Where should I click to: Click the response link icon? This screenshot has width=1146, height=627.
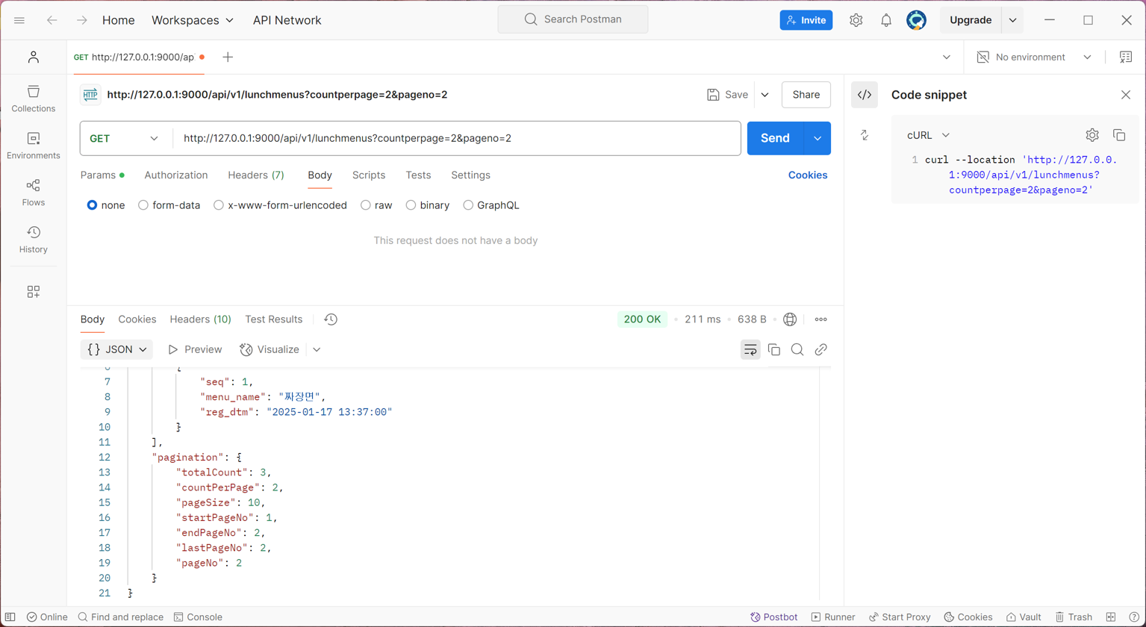point(821,349)
